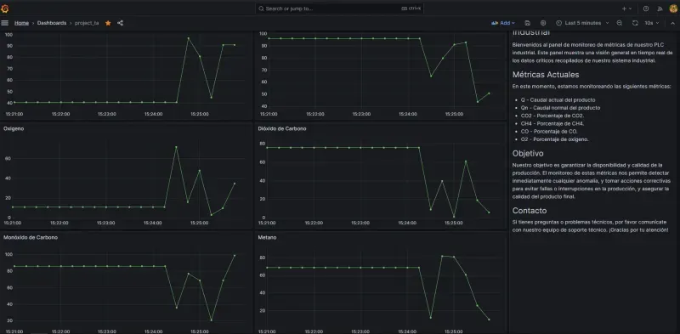Open the news feed icon
Screen dimensions: 680x334
(660, 8)
